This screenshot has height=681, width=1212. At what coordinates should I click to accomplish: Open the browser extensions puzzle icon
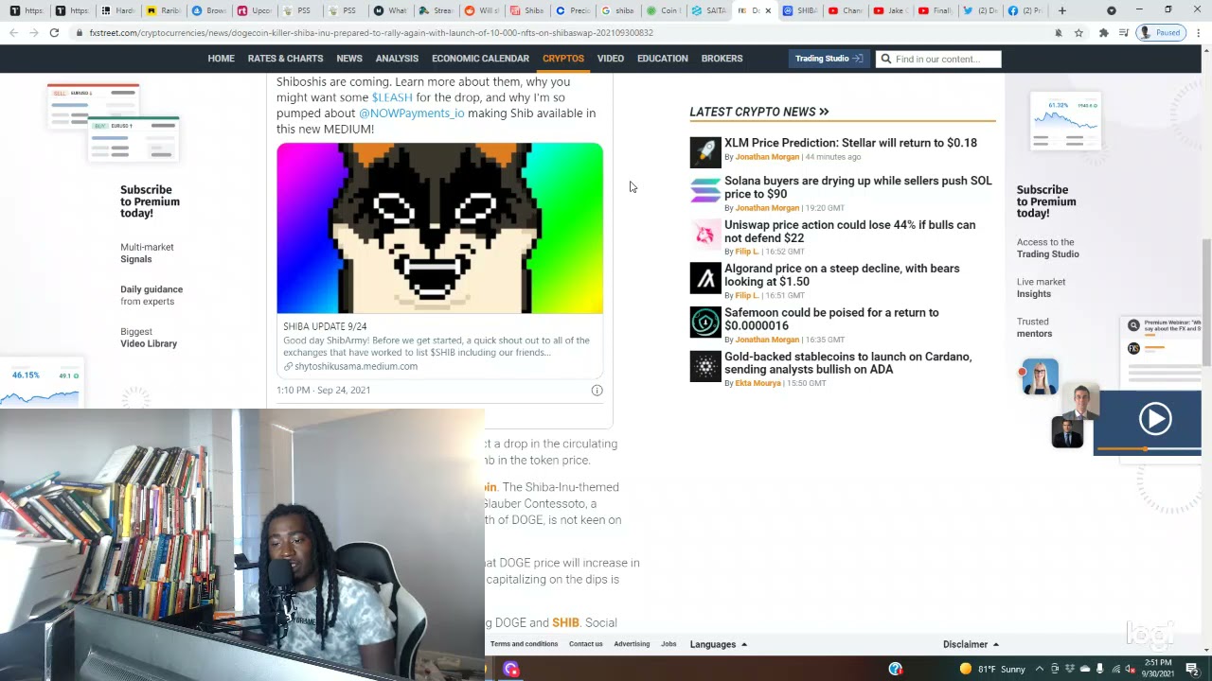(1103, 32)
